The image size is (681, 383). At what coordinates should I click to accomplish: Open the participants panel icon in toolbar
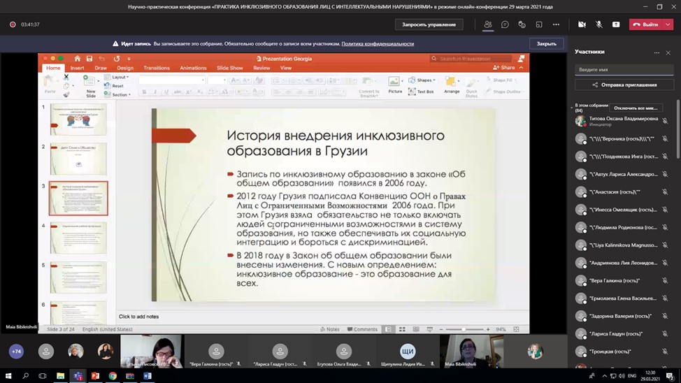(488, 24)
